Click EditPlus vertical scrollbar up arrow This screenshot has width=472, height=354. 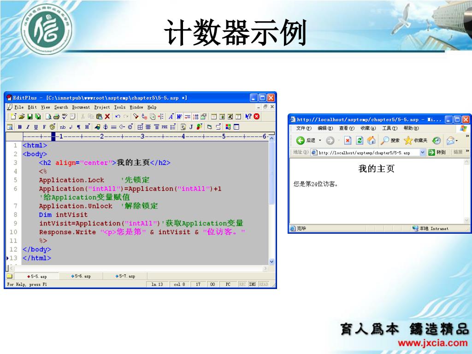[x=271, y=138]
